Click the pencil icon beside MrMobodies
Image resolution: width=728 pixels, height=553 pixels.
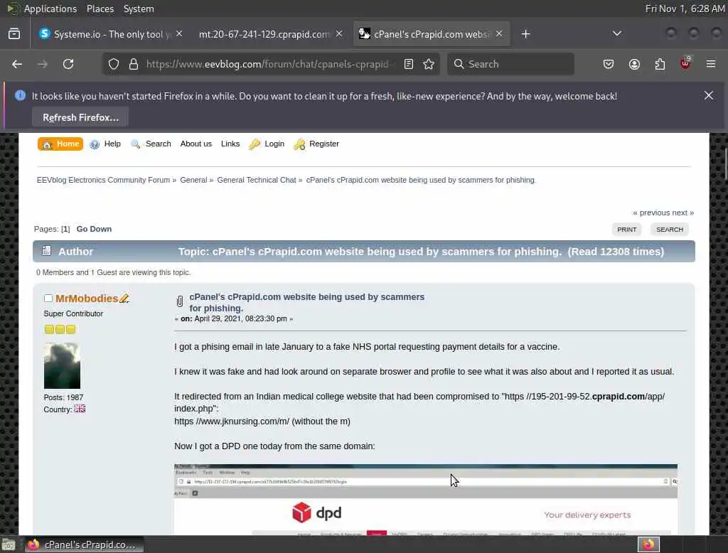pos(124,299)
